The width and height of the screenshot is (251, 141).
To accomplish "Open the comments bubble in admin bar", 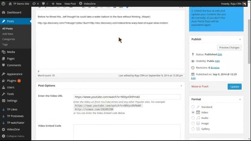I will [x=45, y=4].
